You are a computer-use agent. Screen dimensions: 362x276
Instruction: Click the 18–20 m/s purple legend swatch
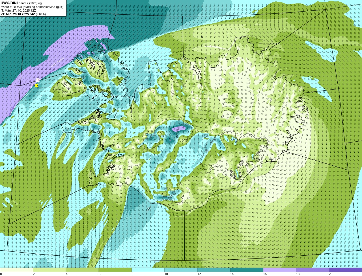pos(313,270)
